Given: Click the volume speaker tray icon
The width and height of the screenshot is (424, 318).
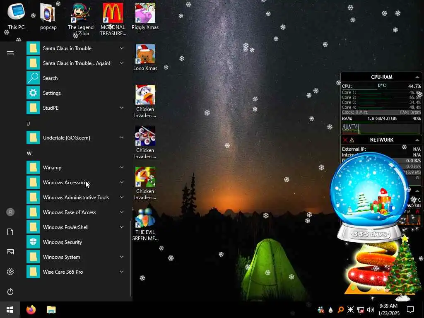Looking at the screenshot, I should pos(371,310).
